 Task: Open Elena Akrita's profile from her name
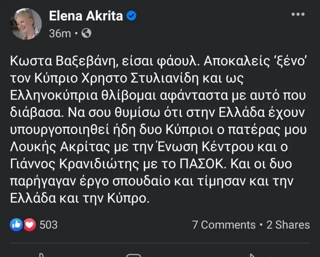pos(86,16)
